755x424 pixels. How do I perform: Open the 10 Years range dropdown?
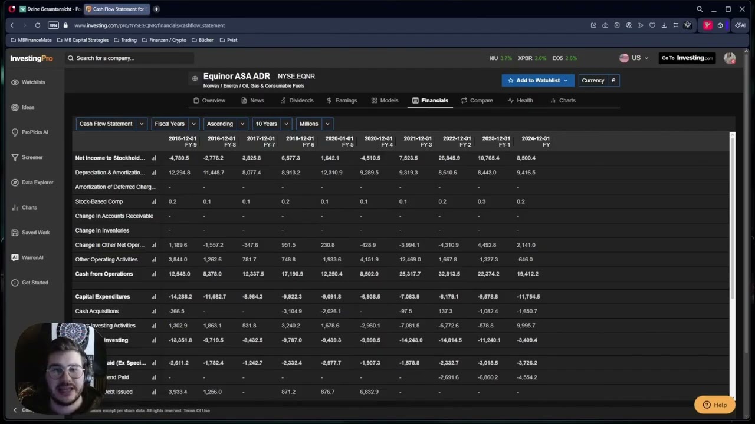tap(271, 124)
